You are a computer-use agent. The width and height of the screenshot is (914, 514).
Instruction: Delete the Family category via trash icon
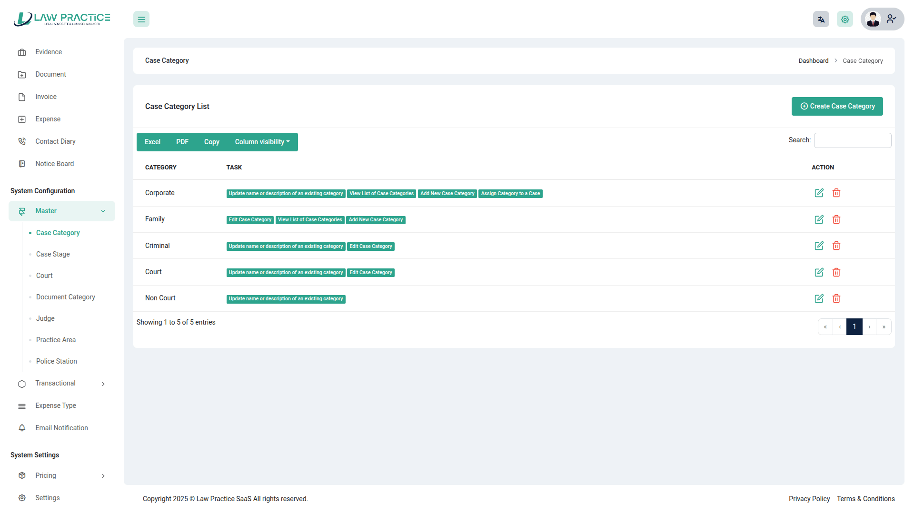(x=836, y=219)
